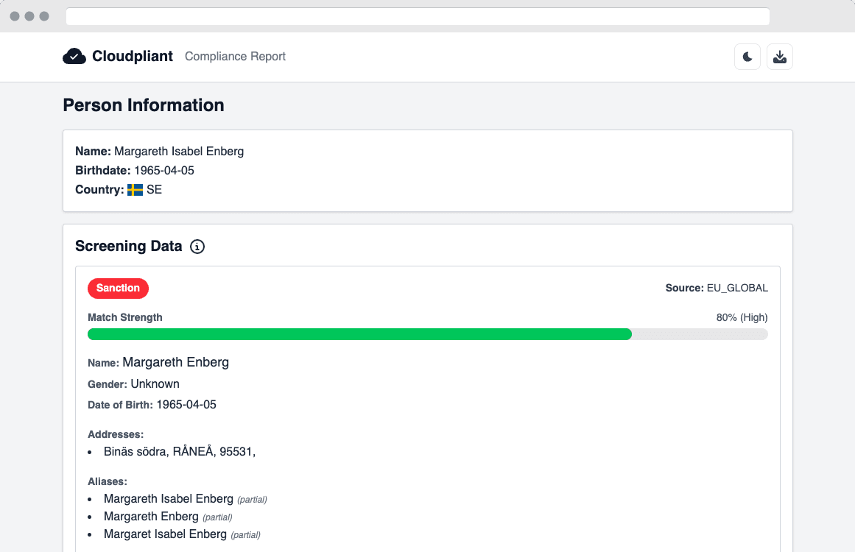
Task: Click the Swedish flag icon
Action: (135, 190)
